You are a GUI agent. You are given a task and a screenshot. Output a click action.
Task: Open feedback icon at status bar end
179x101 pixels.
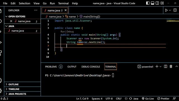(x=174, y=98)
